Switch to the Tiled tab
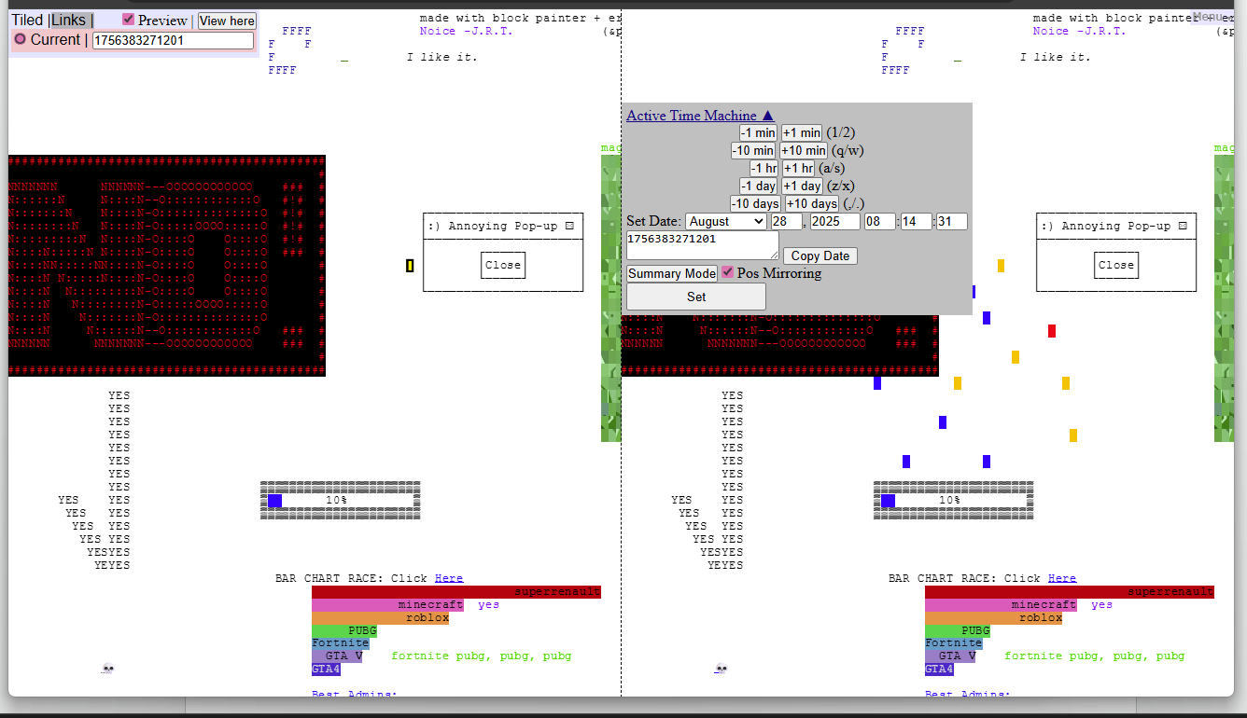The height and width of the screenshot is (718, 1247). [27, 20]
